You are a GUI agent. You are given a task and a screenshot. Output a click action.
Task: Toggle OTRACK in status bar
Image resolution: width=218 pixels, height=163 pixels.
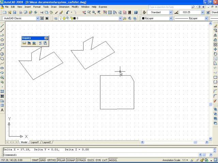point(81,160)
